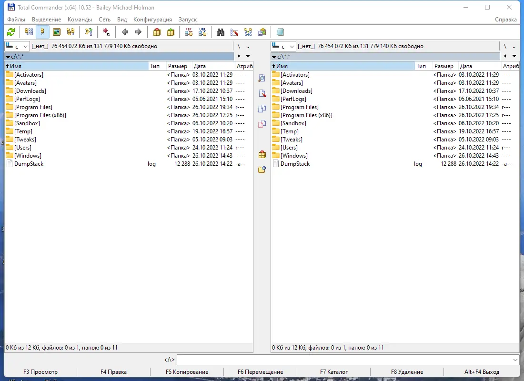Select DumpStack log file in left panel
Viewport: 524px width, 381px height.
[x=129, y=164]
